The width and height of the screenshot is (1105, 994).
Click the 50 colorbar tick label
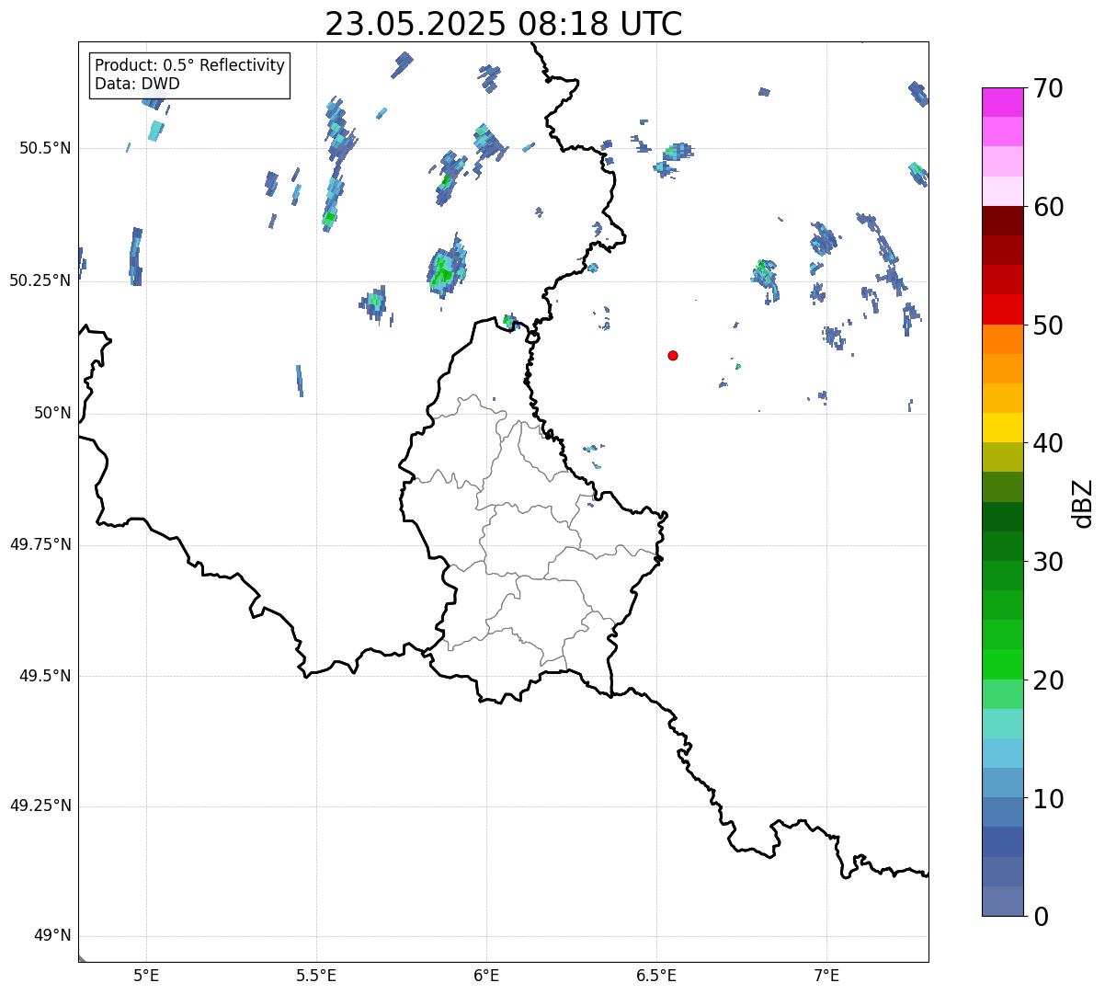pyautogui.click(x=1048, y=326)
